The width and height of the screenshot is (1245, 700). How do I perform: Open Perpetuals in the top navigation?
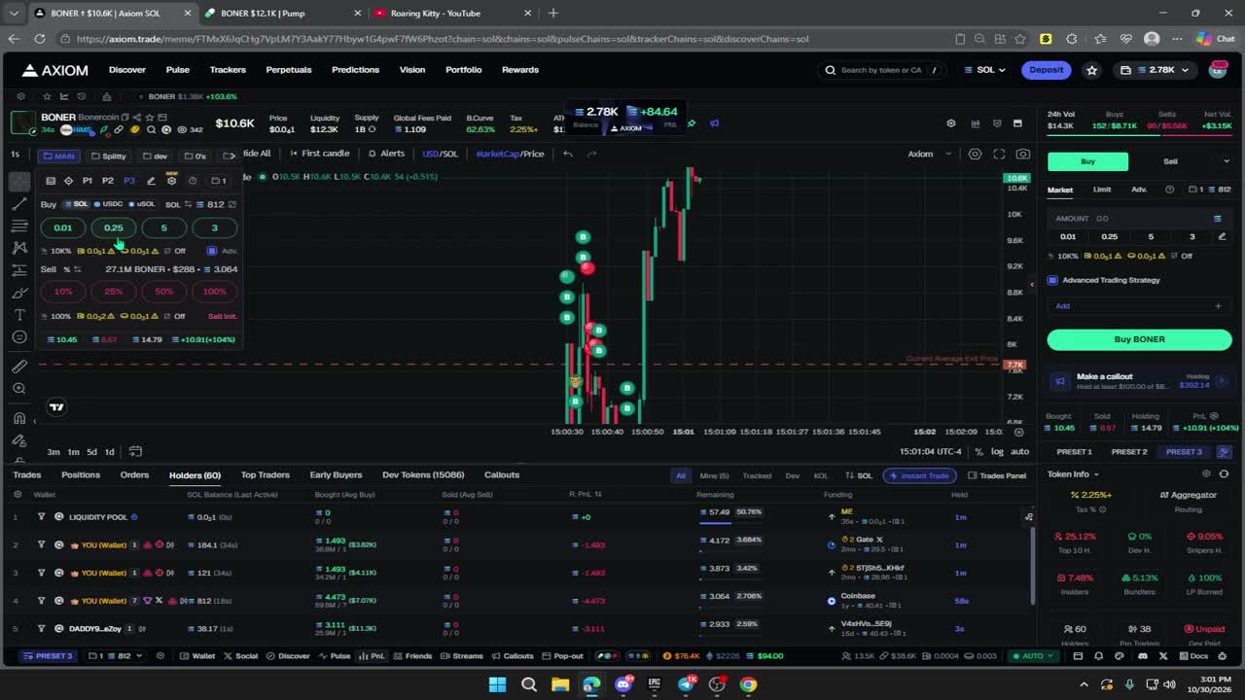(x=289, y=70)
